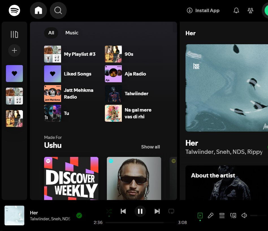Open Her title below large album art
The height and width of the screenshot is (231, 268).
[x=192, y=143]
